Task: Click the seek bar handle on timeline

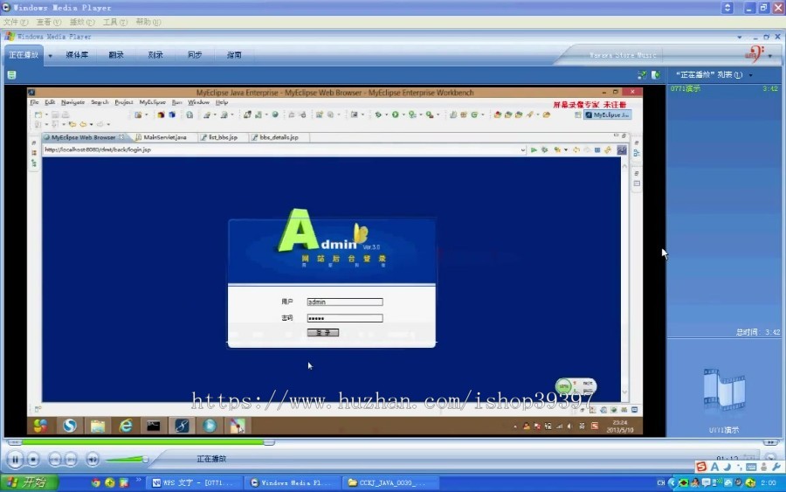Action: tap(269, 442)
